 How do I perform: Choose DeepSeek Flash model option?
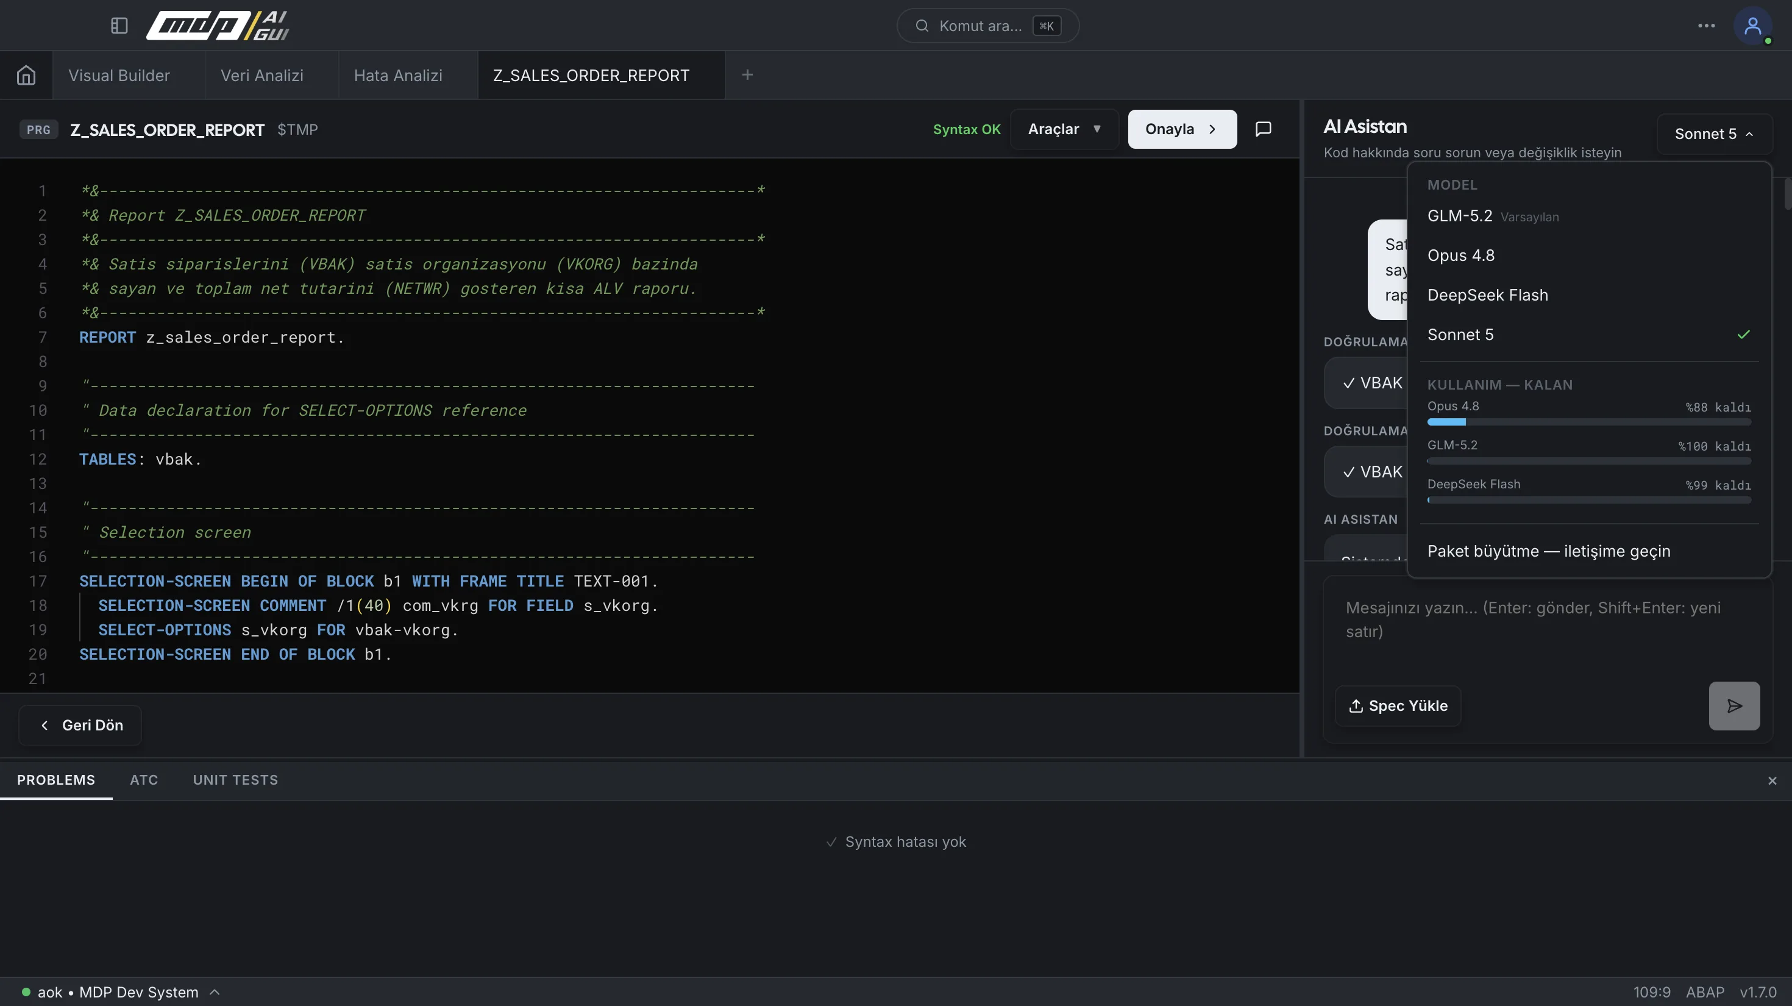coord(1589,295)
